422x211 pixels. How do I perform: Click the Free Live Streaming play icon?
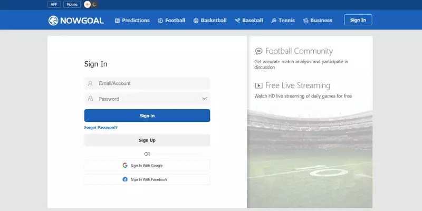[258, 85]
